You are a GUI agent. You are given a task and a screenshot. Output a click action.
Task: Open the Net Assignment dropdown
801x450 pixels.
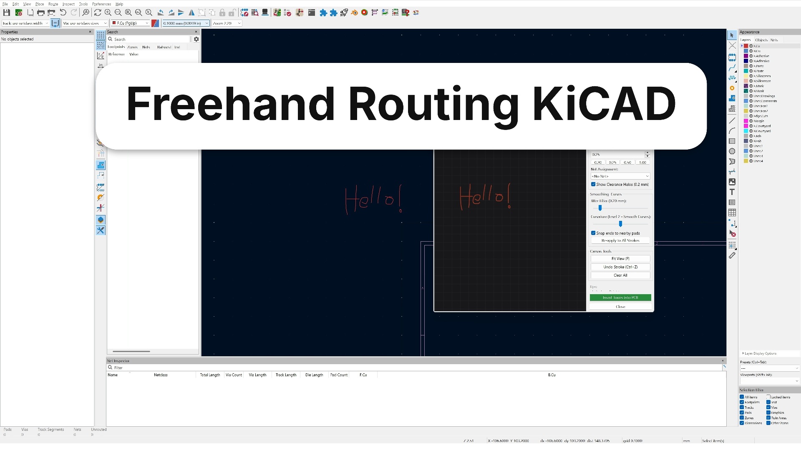pos(620,176)
